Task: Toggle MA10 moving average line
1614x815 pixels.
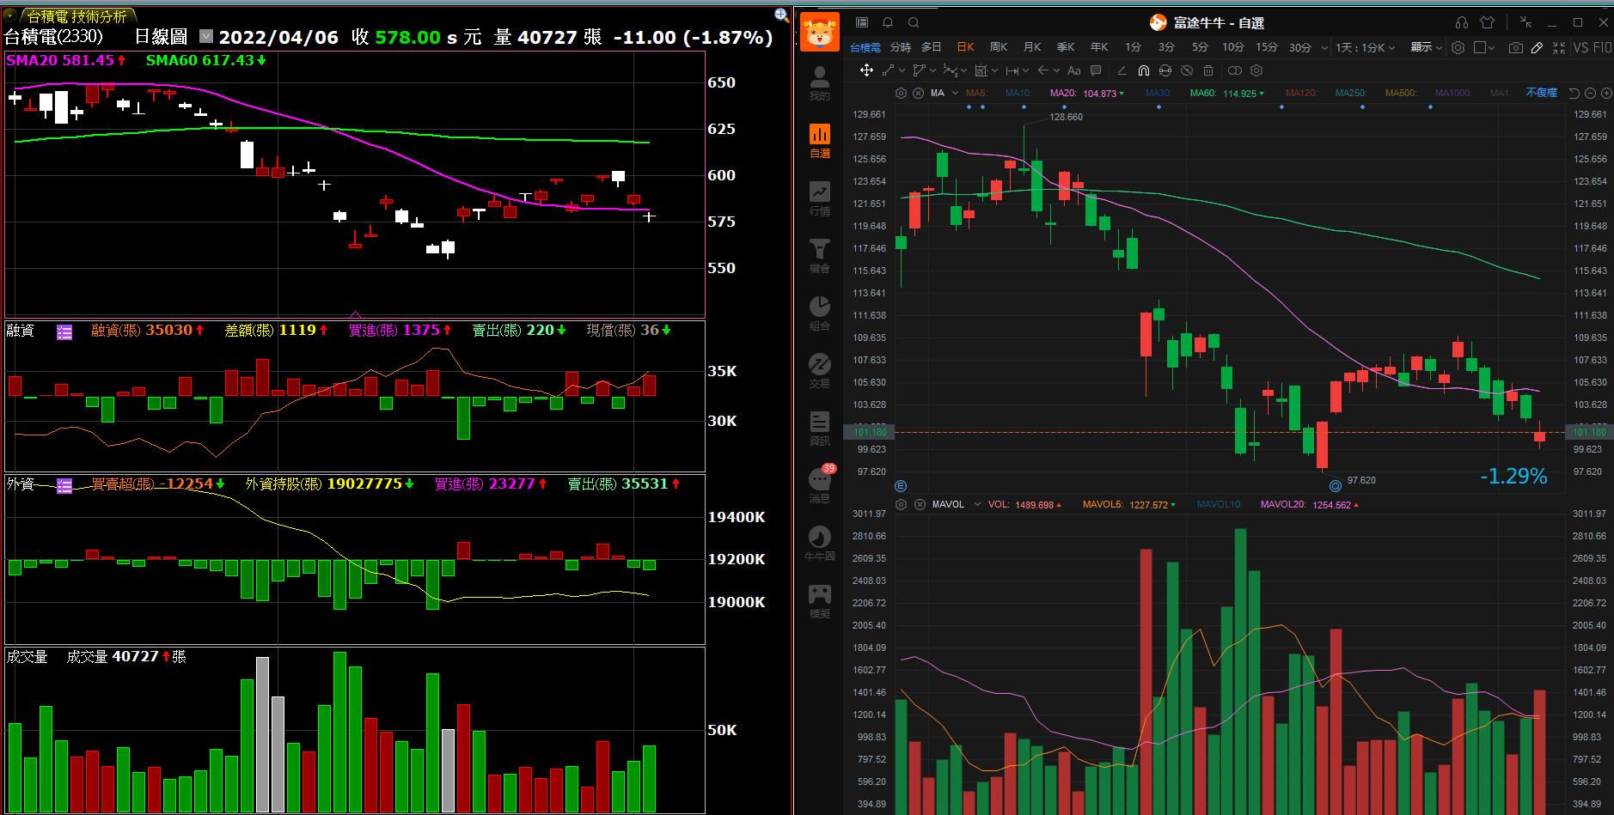Action: pyautogui.click(x=1018, y=93)
